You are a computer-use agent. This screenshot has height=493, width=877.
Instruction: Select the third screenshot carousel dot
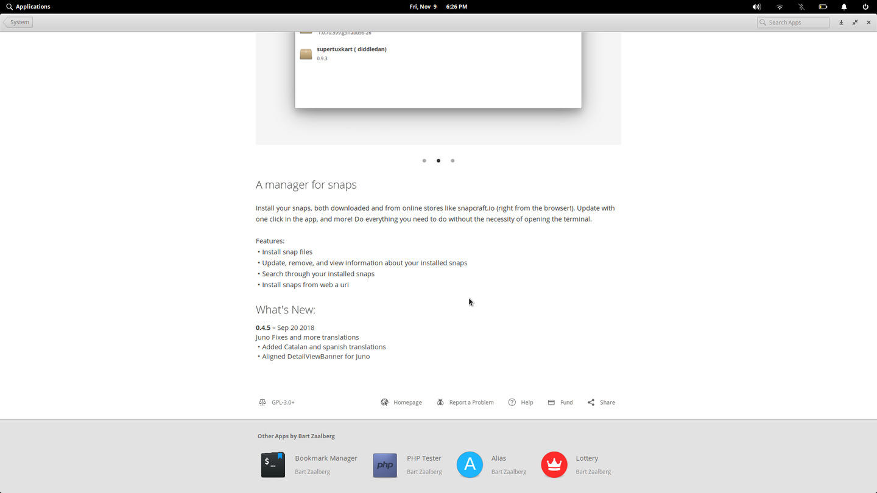pyautogui.click(x=453, y=161)
